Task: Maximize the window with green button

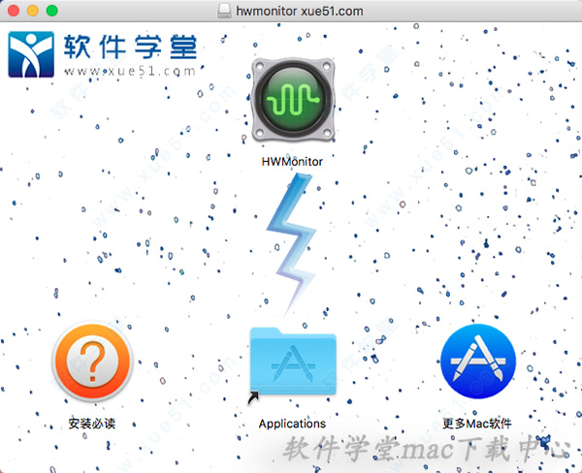Action: coord(52,11)
